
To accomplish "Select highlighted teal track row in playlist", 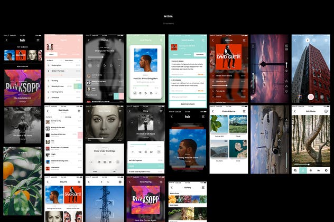I will pos(146,166).
